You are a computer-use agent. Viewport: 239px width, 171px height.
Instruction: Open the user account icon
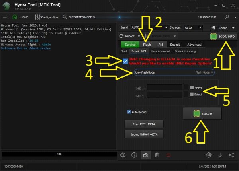coord(227,17)
